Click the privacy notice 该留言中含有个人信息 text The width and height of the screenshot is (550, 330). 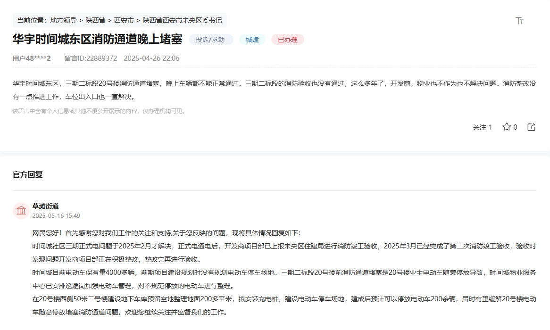[x=99, y=111]
